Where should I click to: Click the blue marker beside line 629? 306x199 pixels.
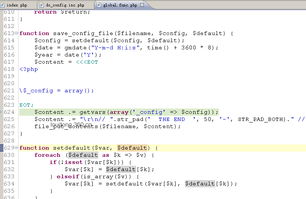coord(2,148)
